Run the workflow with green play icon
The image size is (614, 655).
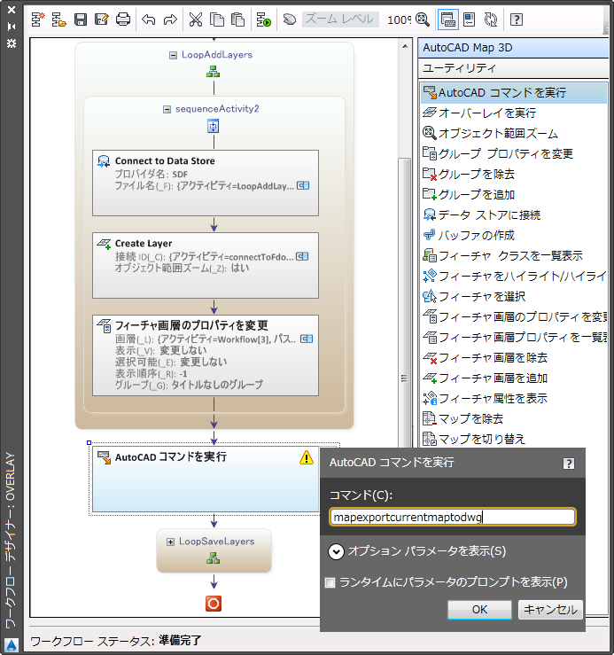click(263, 19)
